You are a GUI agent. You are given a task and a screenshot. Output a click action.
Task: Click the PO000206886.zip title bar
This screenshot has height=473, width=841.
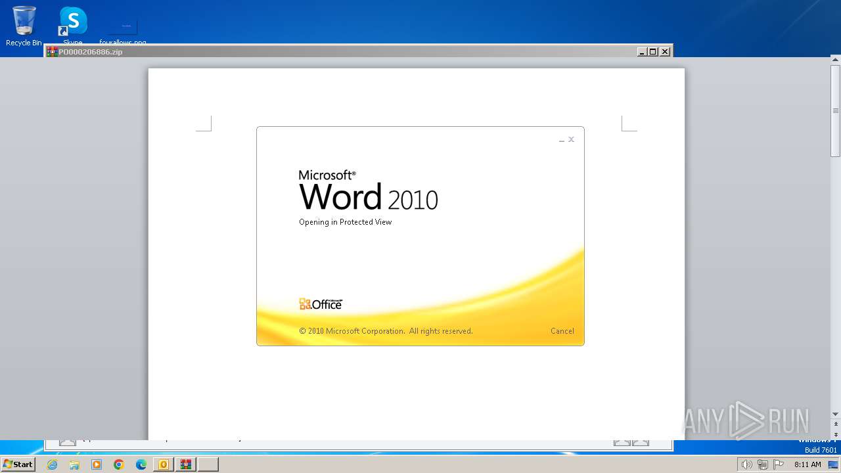[359, 51]
